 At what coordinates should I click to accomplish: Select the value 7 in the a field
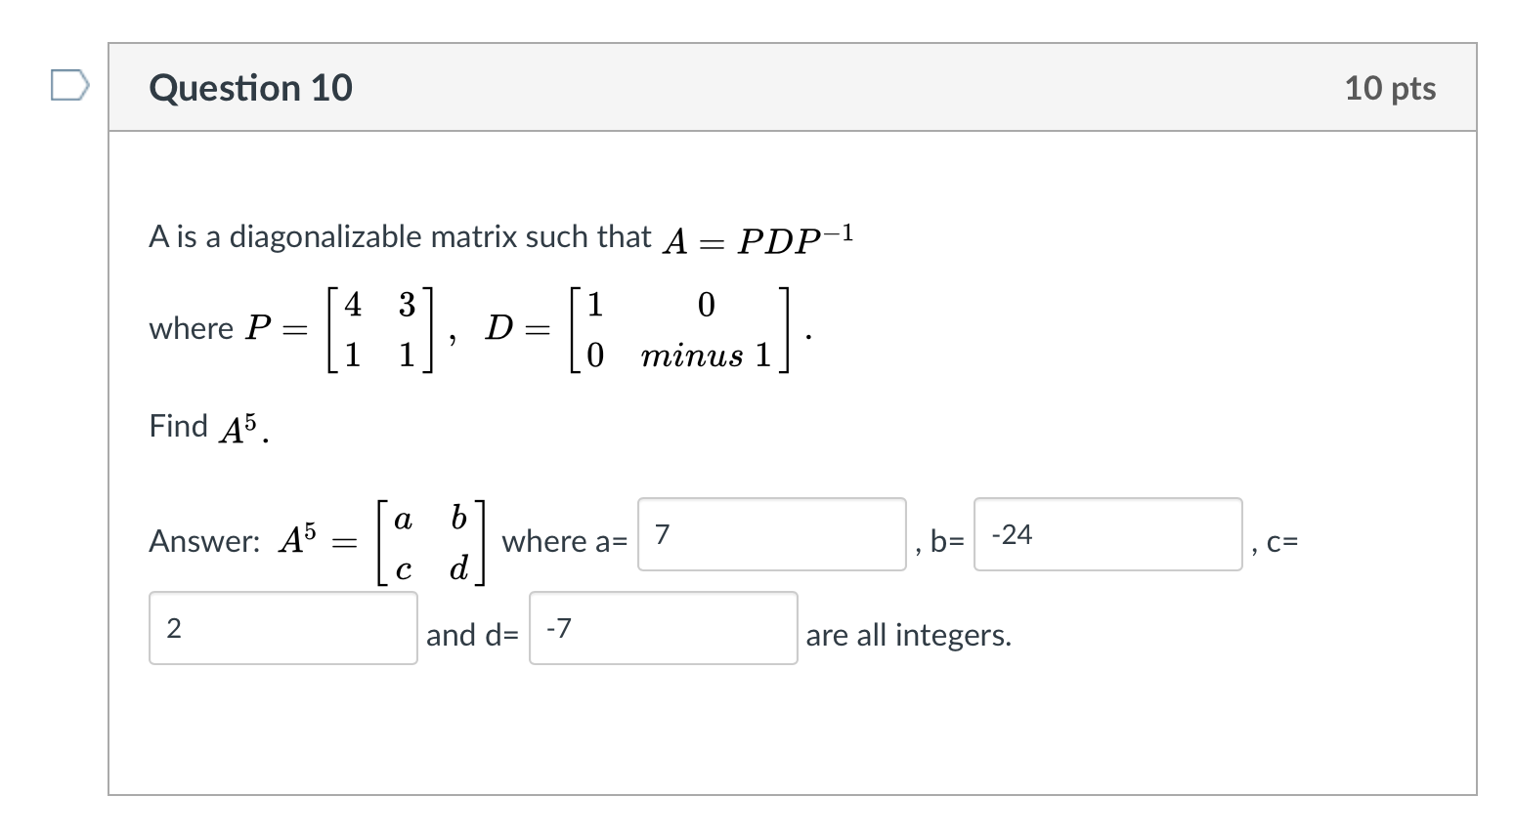(x=660, y=535)
